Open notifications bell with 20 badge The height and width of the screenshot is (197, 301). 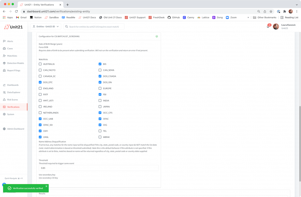268,26
